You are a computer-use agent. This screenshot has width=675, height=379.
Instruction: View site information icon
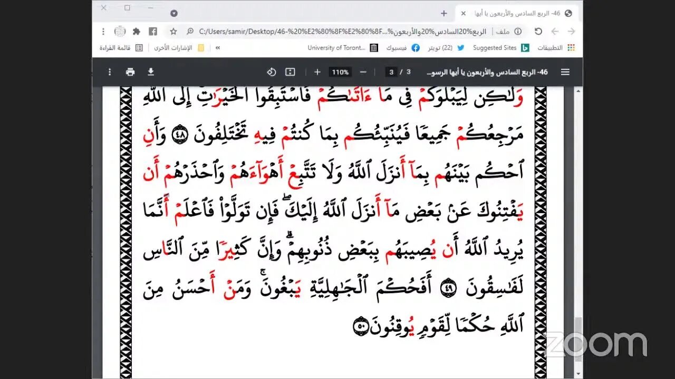click(518, 32)
